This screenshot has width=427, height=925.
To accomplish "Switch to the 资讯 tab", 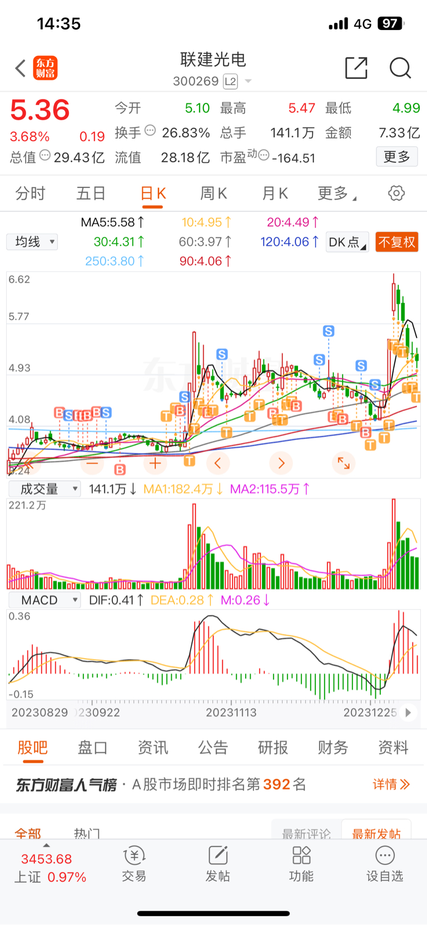I will (x=152, y=748).
